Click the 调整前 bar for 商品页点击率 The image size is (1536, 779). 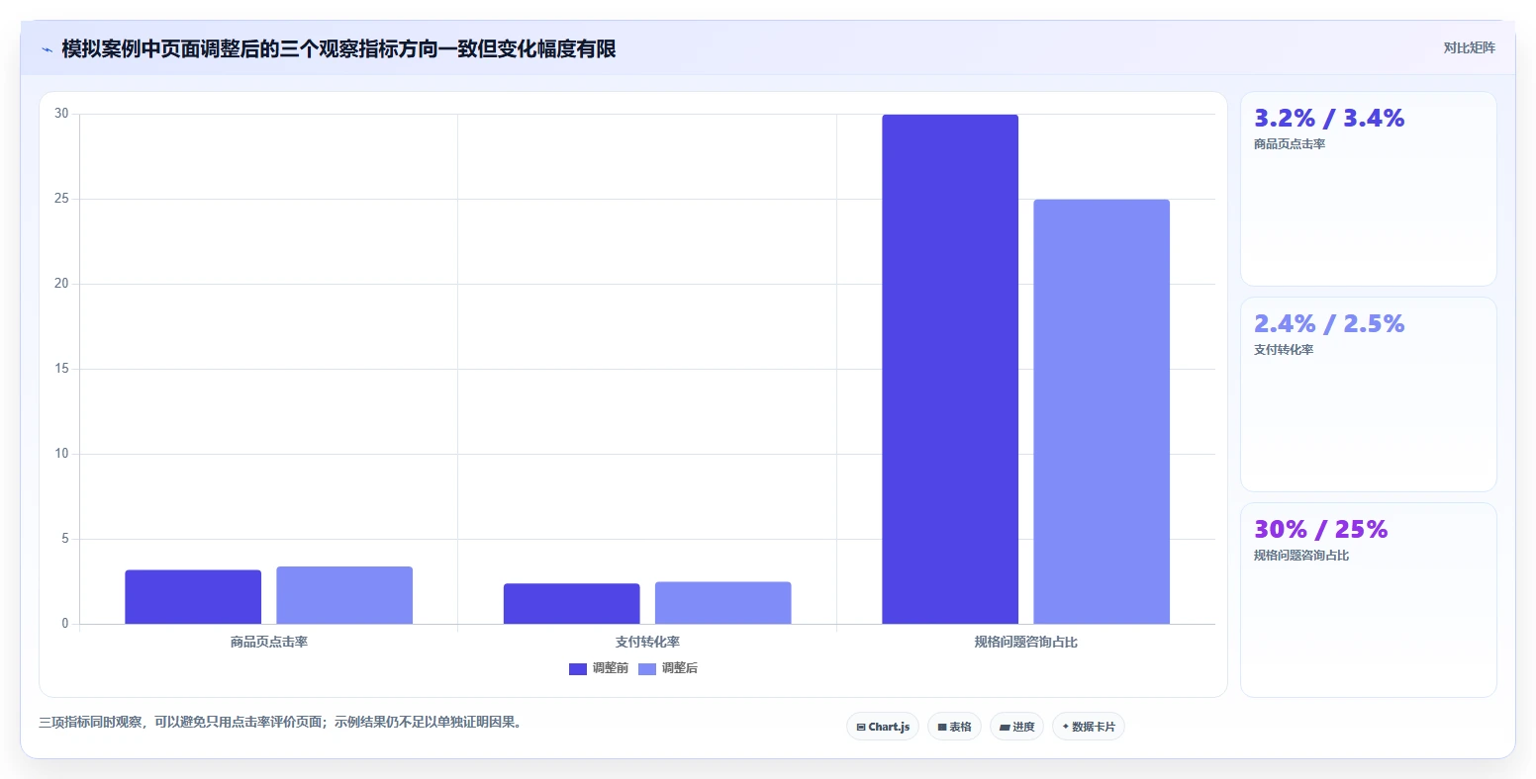(193, 597)
